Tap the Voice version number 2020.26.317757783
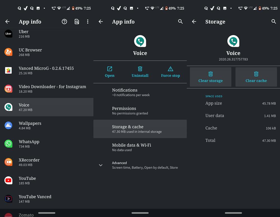 tap(234, 59)
